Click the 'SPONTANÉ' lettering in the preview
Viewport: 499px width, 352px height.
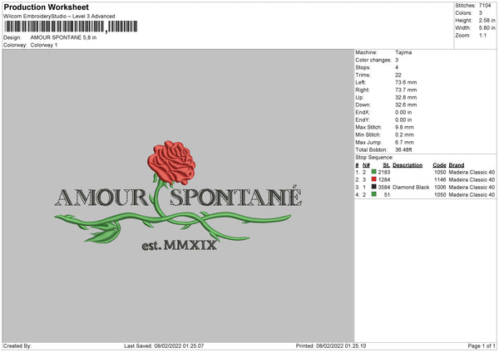click(235, 196)
